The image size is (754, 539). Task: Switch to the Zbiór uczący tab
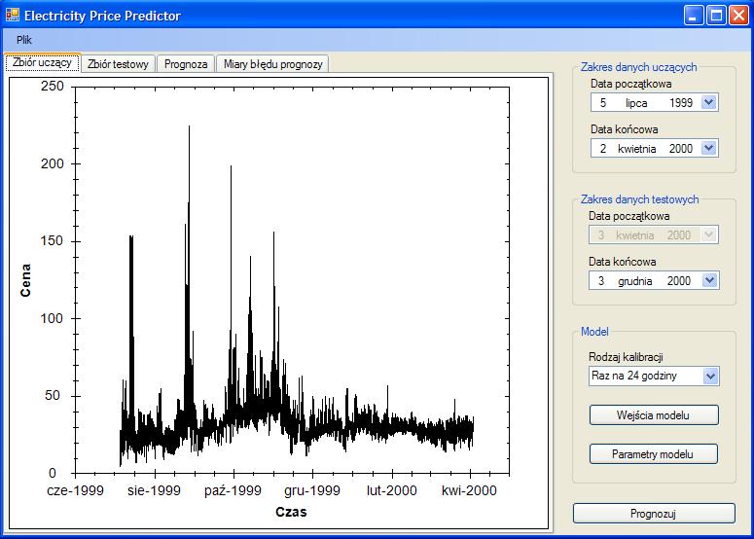coord(42,62)
